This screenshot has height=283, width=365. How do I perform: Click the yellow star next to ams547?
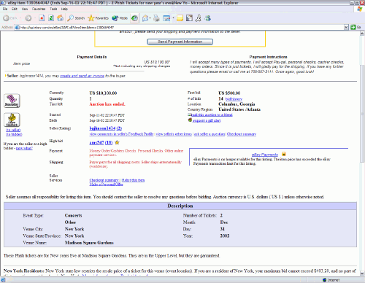point(117,142)
